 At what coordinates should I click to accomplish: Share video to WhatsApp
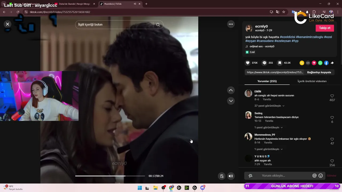320,63
